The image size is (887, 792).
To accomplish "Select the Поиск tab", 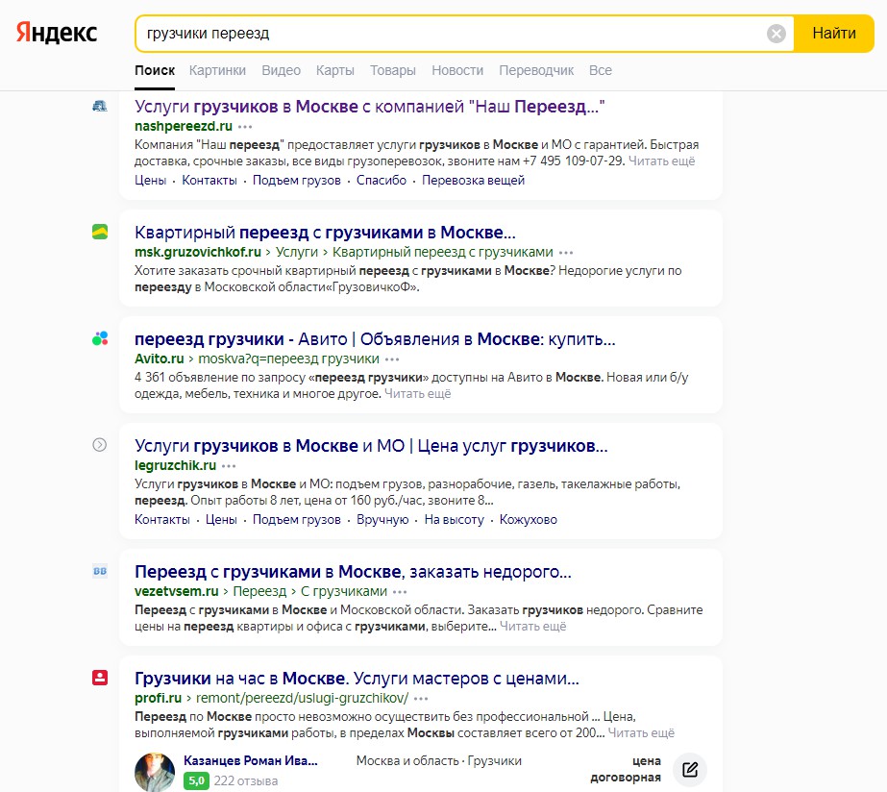I will [x=155, y=70].
